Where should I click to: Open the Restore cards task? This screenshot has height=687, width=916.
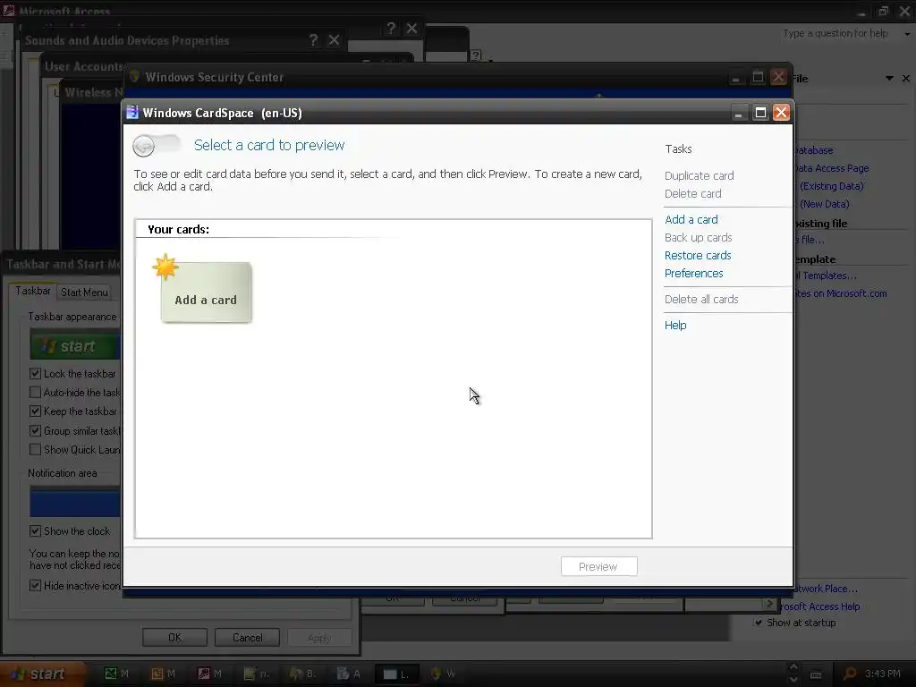(698, 255)
